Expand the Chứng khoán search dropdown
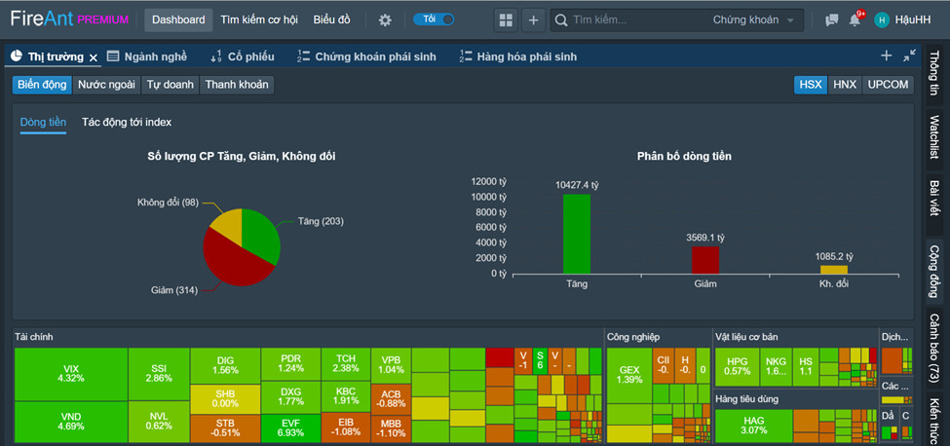The image size is (950, 446). click(753, 20)
